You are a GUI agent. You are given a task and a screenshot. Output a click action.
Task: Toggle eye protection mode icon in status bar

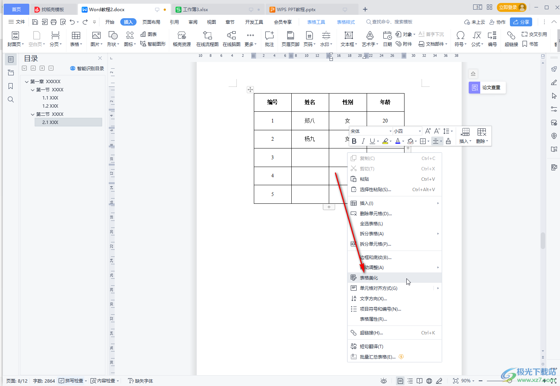click(384, 381)
